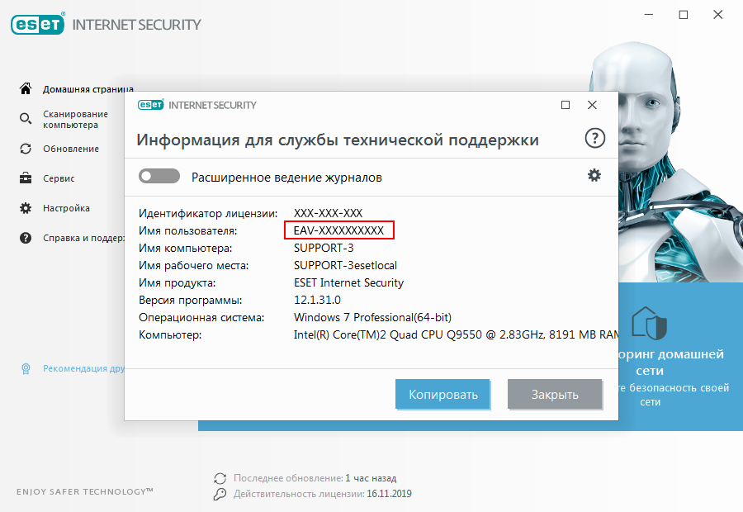Viewport: 743px width, 512px height.
Task: Open Справка и поддержка help icon
Action: click(x=26, y=238)
